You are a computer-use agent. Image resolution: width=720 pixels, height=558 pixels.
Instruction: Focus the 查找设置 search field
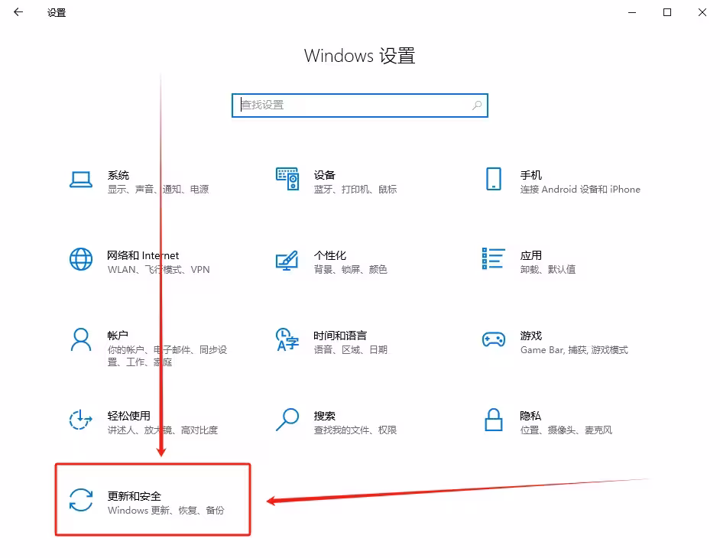360,105
